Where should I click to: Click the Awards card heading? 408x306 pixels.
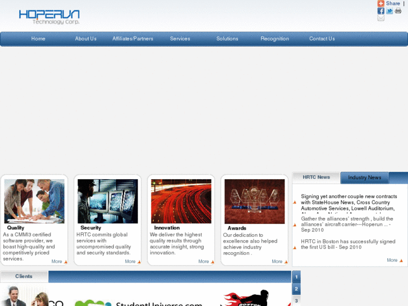pyautogui.click(x=237, y=228)
